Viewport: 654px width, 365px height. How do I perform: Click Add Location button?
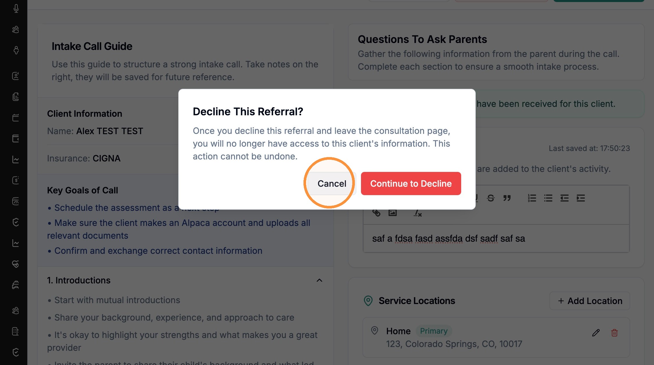tap(590, 301)
